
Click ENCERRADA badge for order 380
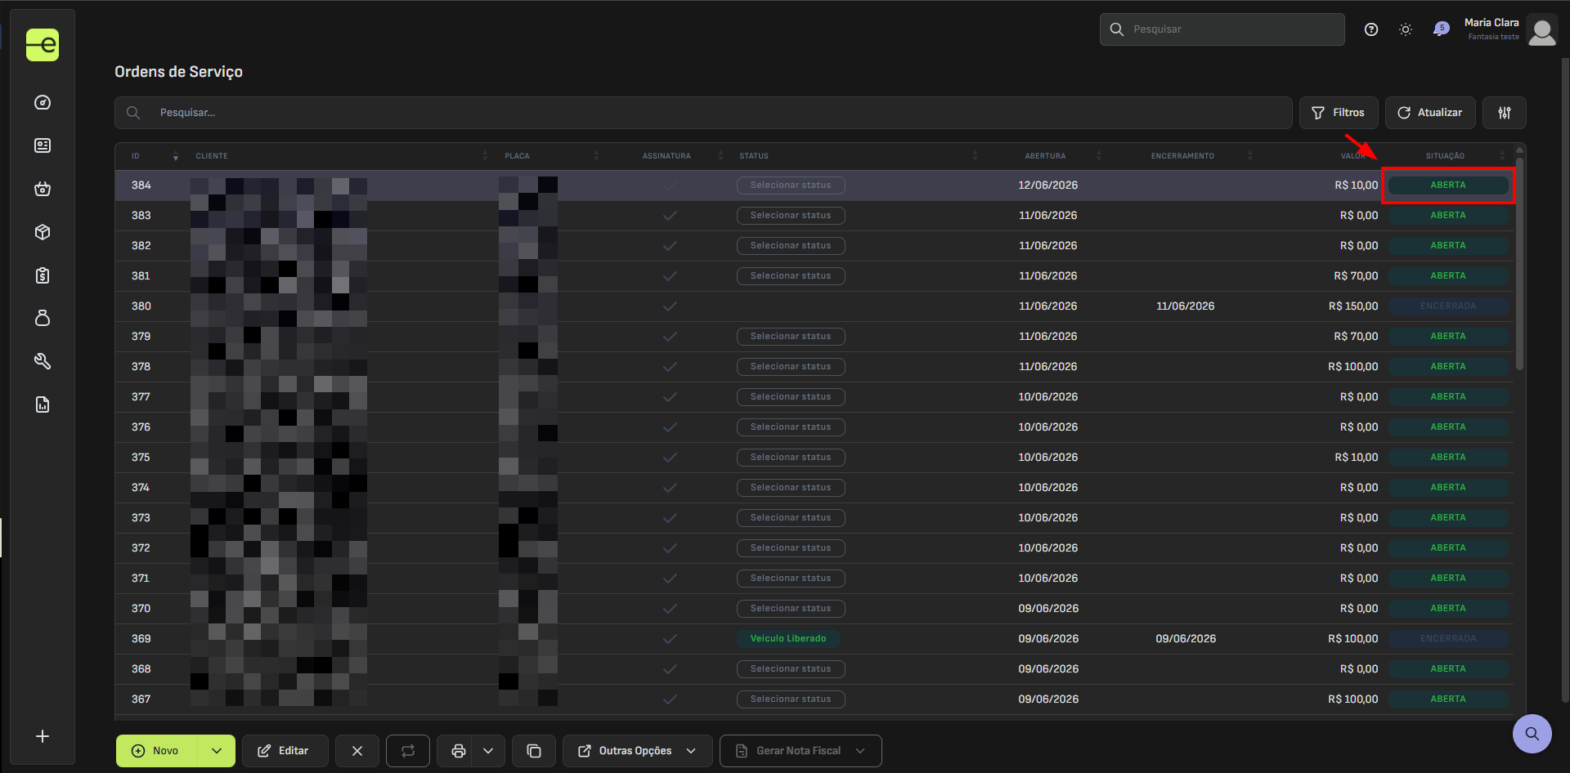(x=1448, y=306)
